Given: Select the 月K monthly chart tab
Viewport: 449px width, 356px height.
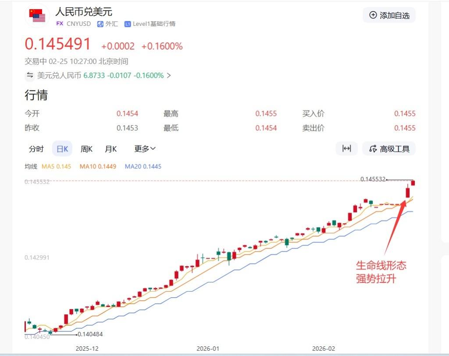Looking at the screenshot, I should tap(110, 149).
